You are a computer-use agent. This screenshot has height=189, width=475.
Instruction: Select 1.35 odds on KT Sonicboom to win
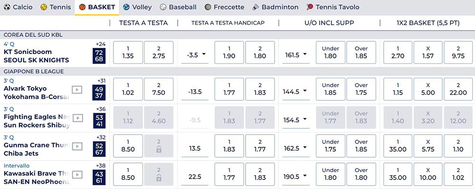point(128,53)
